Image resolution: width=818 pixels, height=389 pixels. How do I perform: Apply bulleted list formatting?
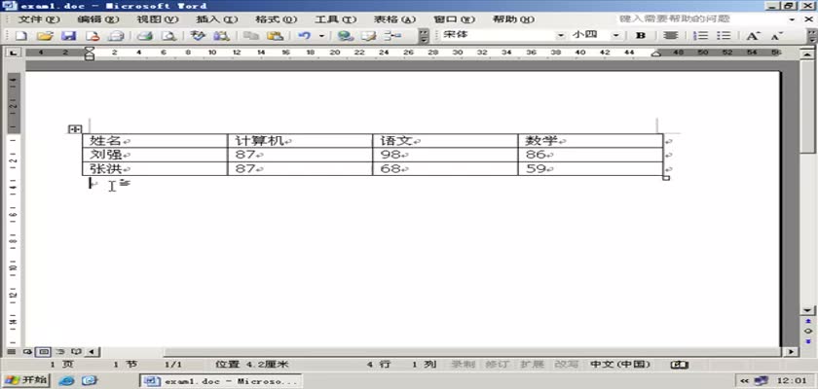[x=724, y=35]
